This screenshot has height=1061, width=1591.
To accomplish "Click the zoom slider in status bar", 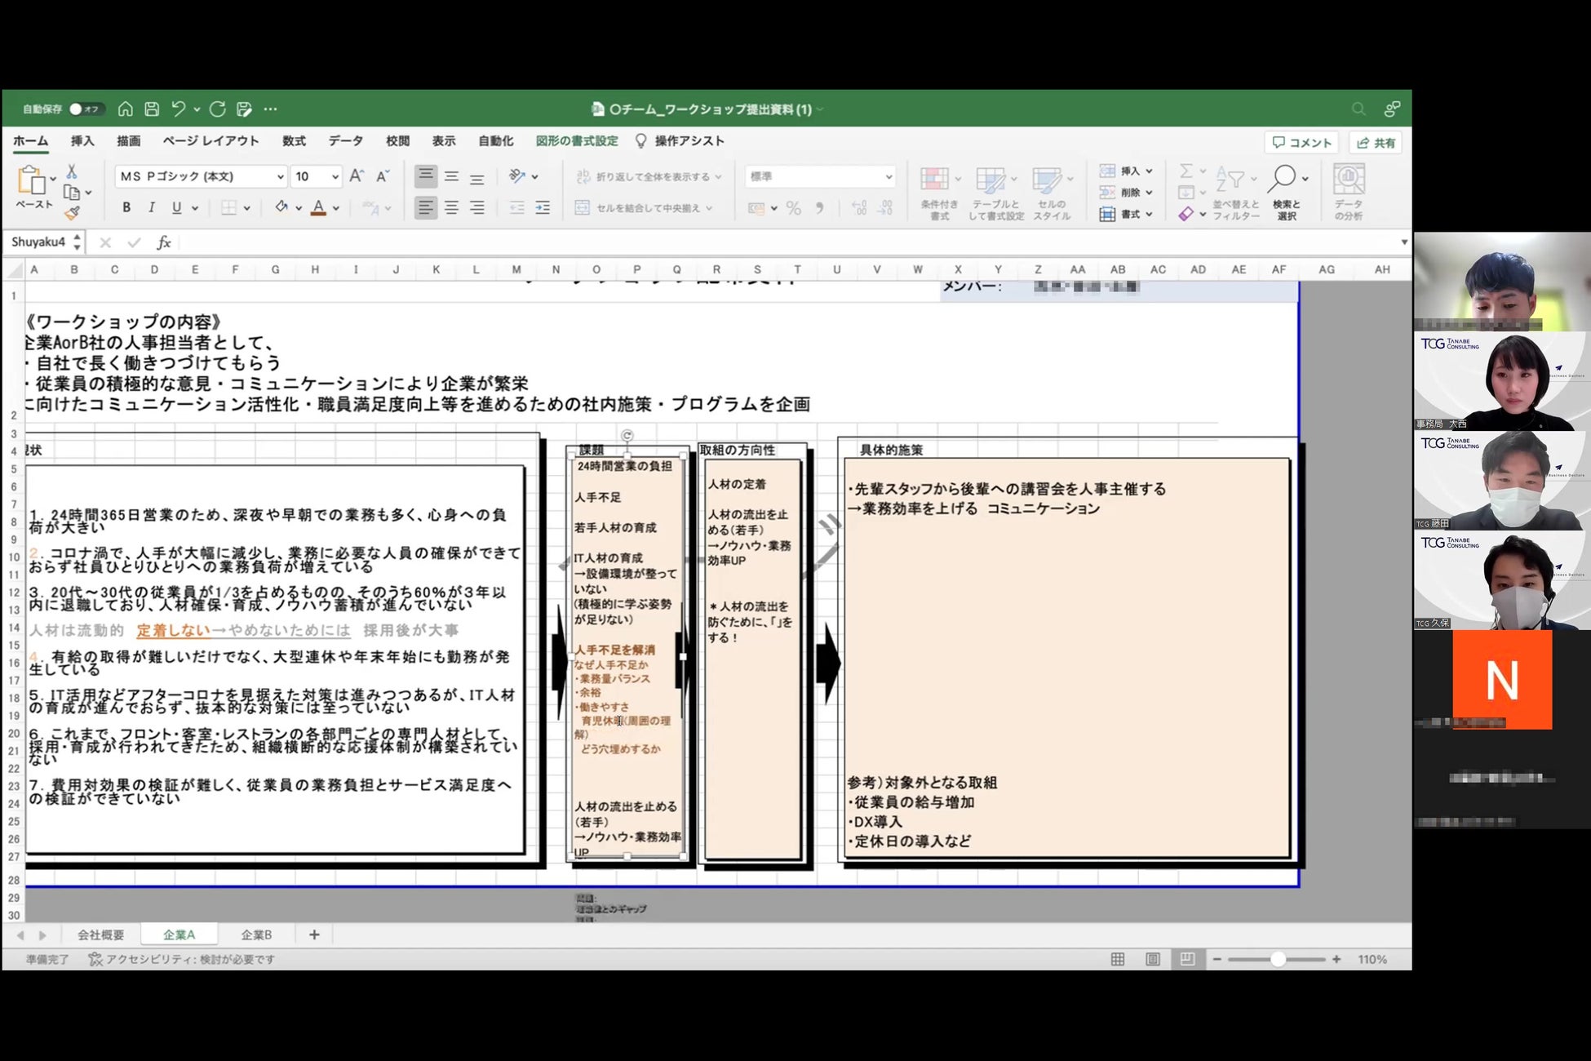I will point(1278,959).
